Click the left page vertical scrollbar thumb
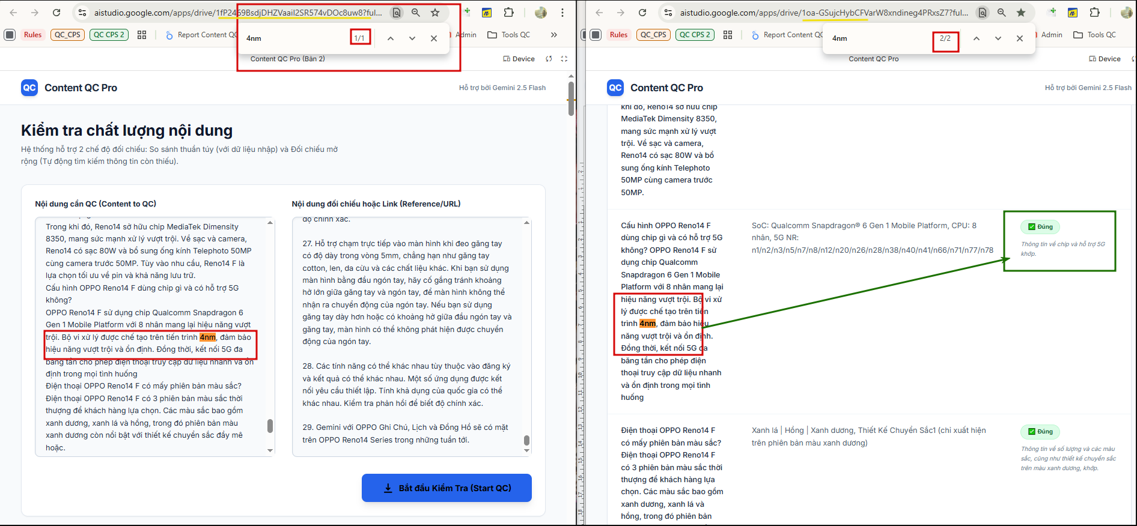The height and width of the screenshot is (526, 1137). pos(571,98)
